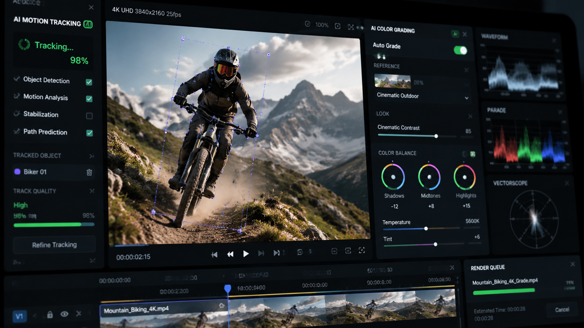The height and width of the screenshot is (328, 584).
Task: Delete the Biker 01 tracked object
Action: (x=89, y=172)
